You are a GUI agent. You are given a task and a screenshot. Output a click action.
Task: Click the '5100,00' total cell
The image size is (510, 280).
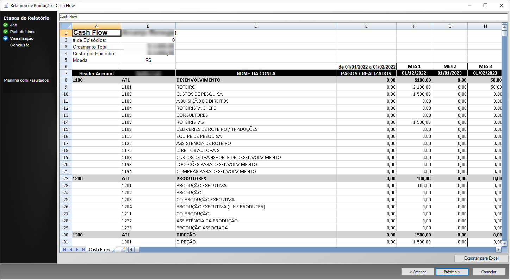point(414,80)
